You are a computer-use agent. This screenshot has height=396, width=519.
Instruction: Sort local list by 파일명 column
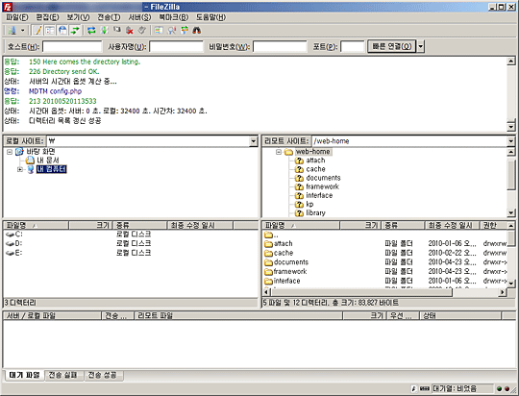tap(36, 226)
